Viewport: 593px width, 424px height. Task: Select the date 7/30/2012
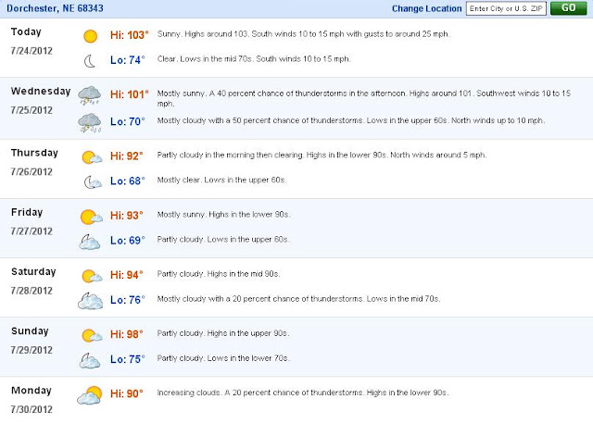[32, 409]
